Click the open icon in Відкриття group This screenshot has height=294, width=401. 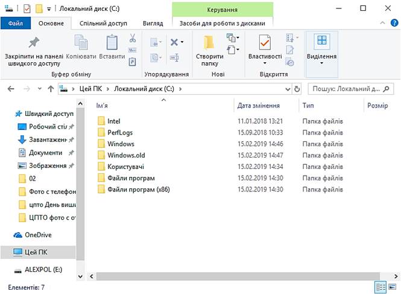coord(290,37)
